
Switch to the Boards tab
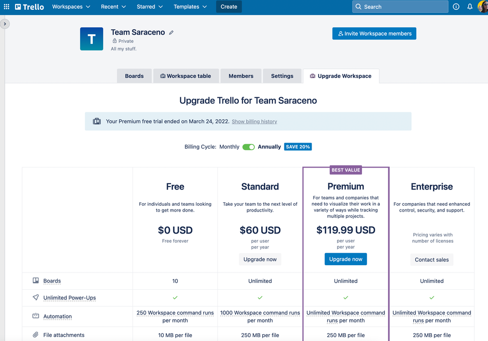coord(134,76)
